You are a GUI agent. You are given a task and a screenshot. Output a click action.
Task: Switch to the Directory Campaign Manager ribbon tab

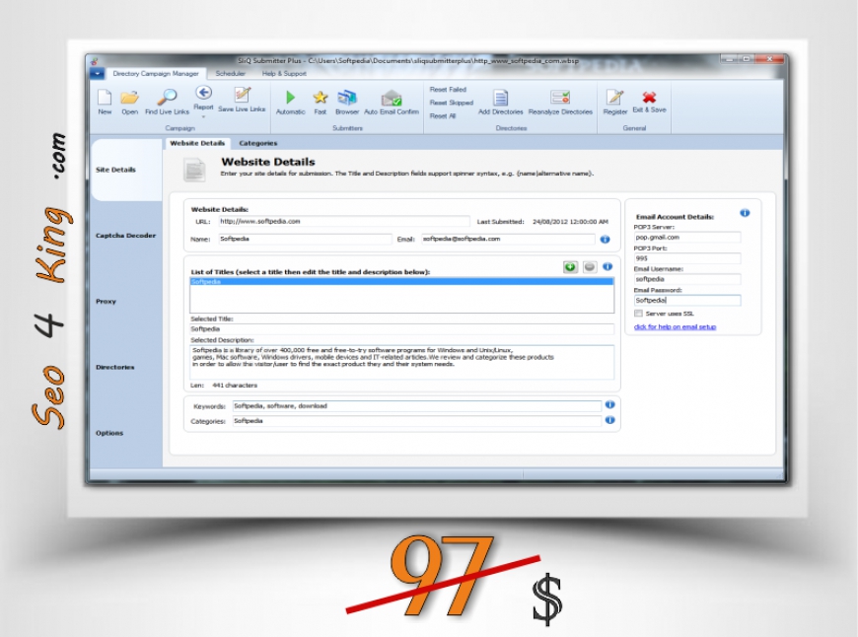[x=156, y=73]
